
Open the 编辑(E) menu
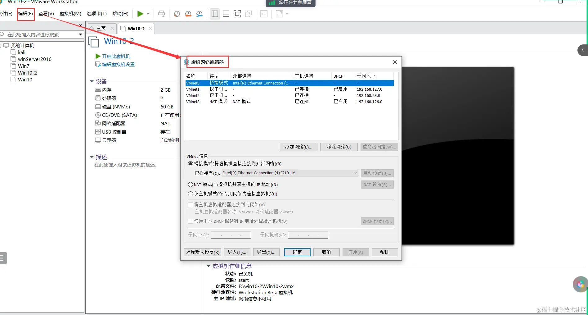point(25,14)
